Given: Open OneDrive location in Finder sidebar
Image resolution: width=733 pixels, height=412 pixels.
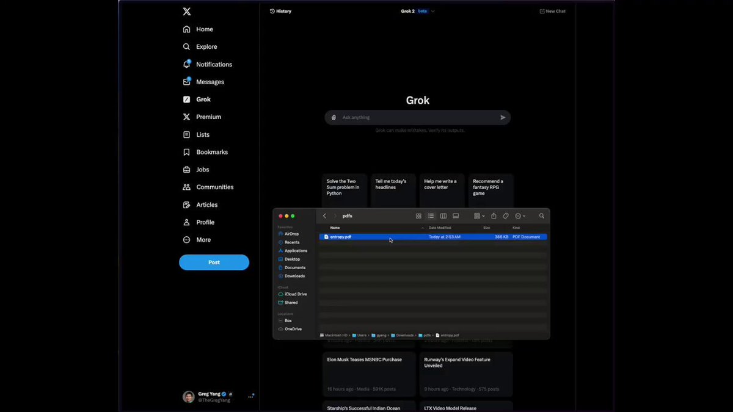Looking at the screenshot, I should (x=290, y=329).
